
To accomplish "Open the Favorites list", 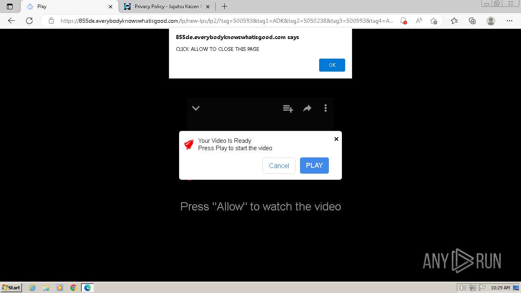I will coord(454,21).
